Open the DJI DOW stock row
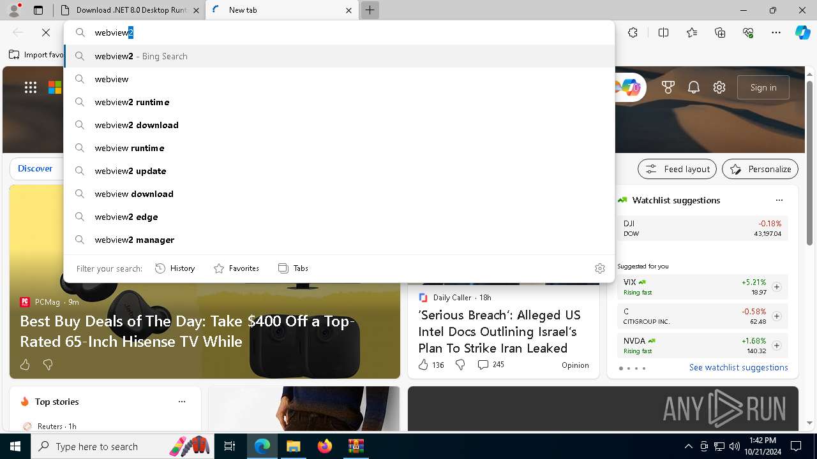This screenshot has width=817, height=459. coord(702,228)
